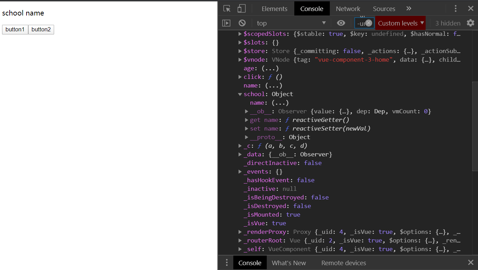Expand the __ob__ Observer entry
Viewport: 478px width, 270px height.
247,111
